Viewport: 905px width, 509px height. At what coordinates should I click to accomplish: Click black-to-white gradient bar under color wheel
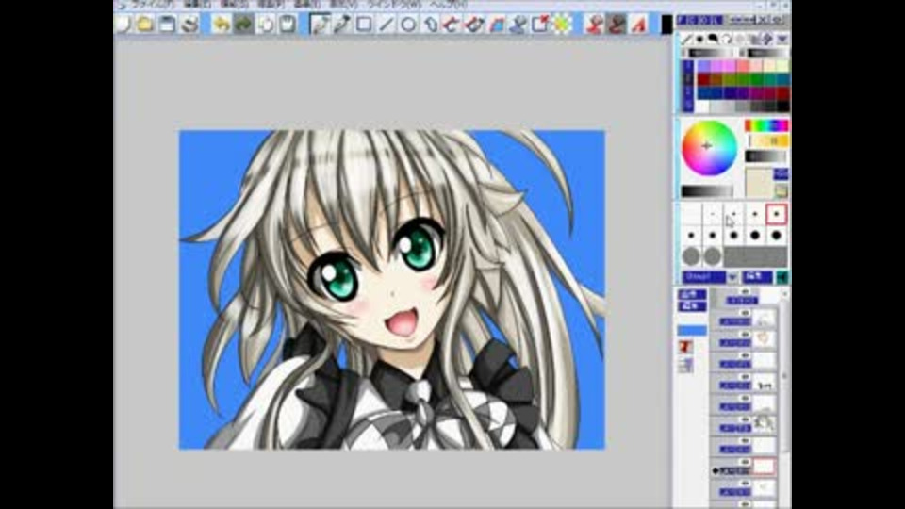point(706,191)
